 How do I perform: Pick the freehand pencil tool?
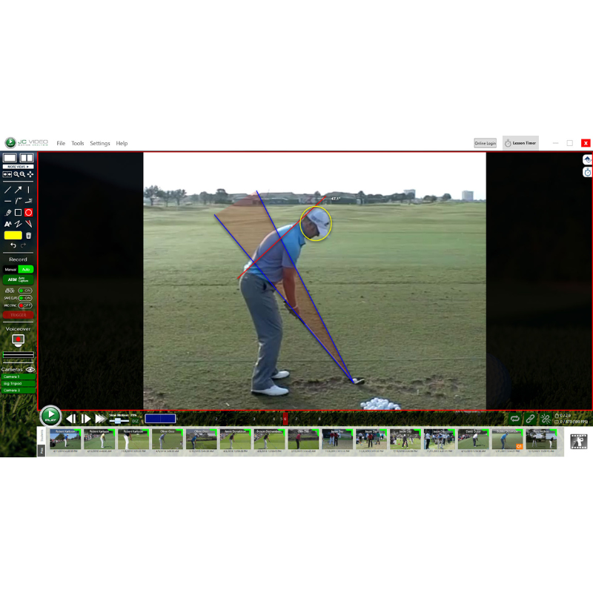pyautogui.click(x=8, y=212)
